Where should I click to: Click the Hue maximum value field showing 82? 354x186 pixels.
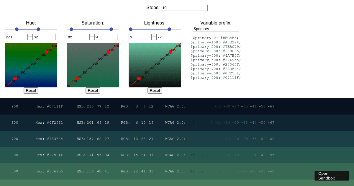tap(44, 37)
